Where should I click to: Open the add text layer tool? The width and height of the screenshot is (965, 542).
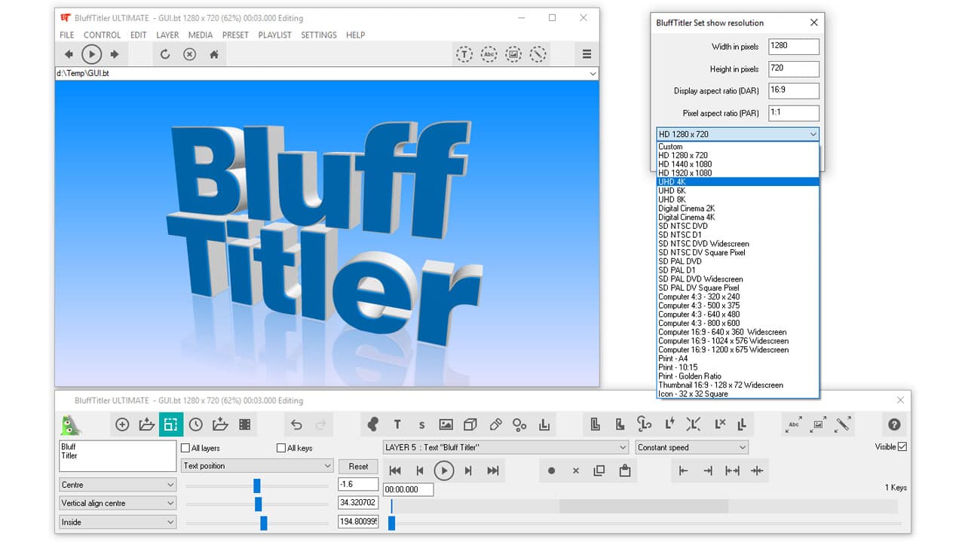point(396,424)
